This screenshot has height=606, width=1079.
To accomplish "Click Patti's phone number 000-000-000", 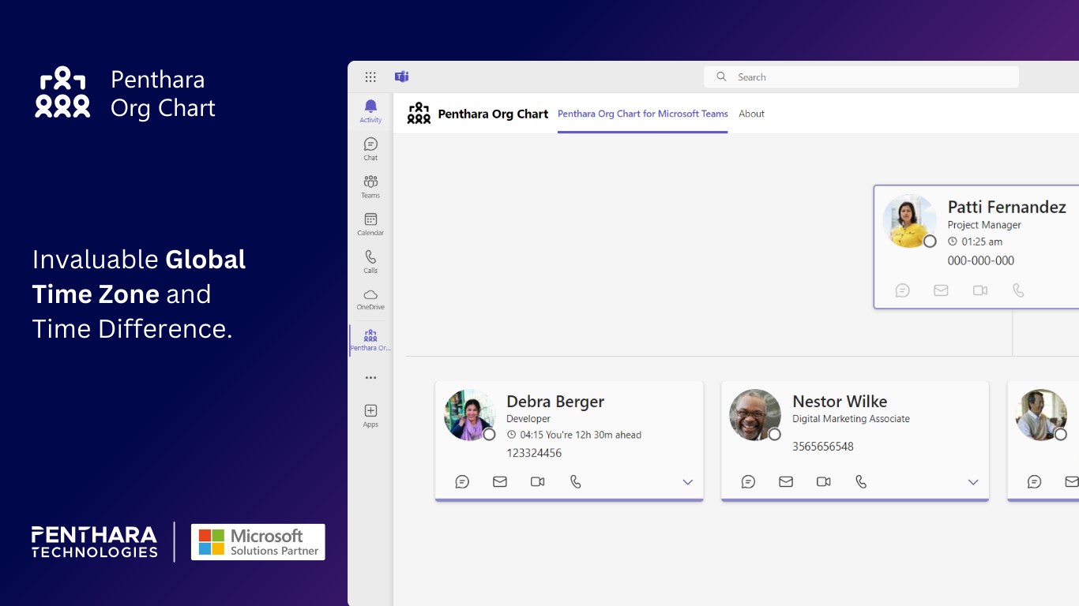I will coord(981,260).
